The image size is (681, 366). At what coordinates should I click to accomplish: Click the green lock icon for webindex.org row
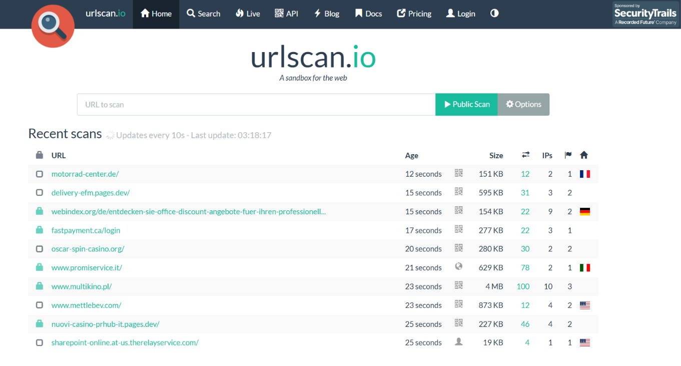click(x=40, y=211)
